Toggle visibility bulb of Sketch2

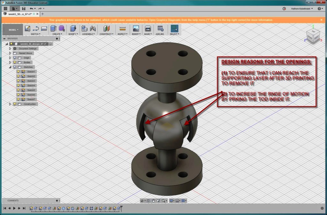[18, 76]
